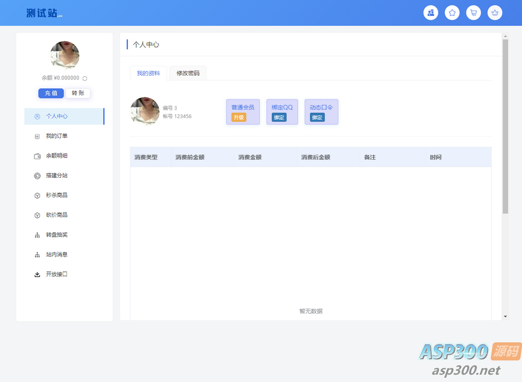Click the 个人中心 page heading

[146, 44]
